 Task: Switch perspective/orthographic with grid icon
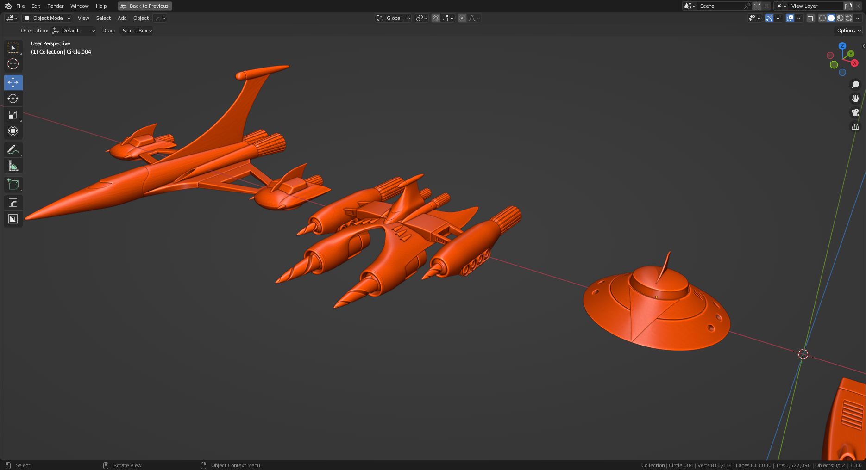click(x=855, y=126)
